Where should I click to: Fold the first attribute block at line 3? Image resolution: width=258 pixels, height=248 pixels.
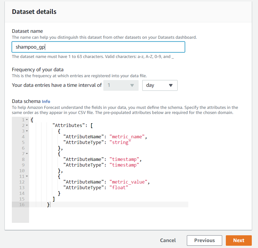[x=27, y=131]
